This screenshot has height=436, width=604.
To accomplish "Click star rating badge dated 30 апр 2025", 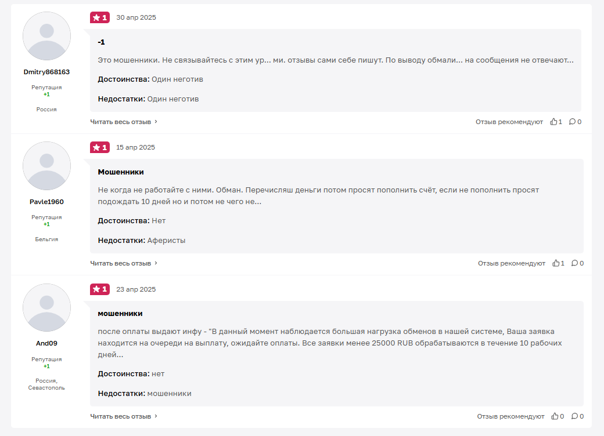I will click(x=100, y=17).
